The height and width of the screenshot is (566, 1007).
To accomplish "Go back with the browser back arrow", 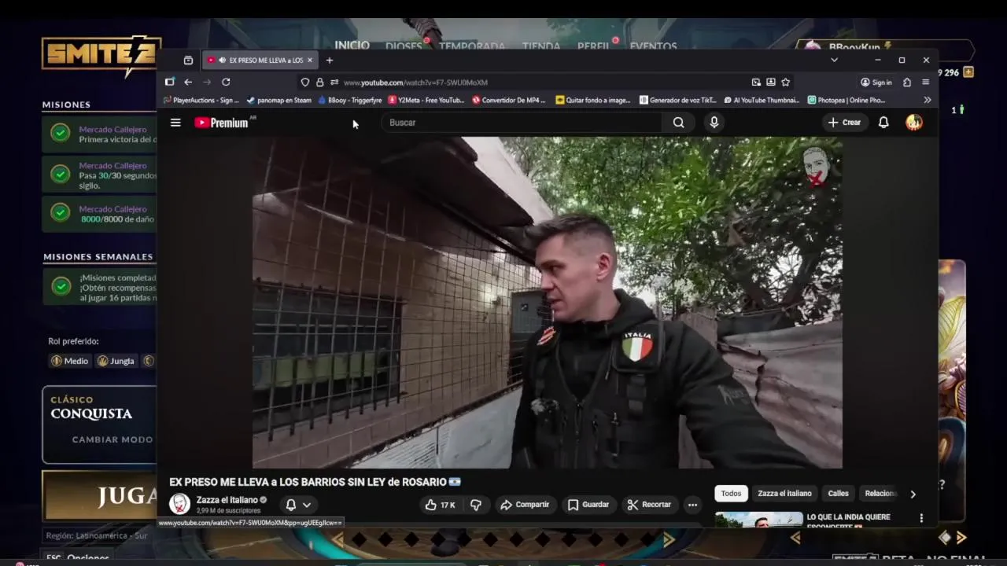I will 188,82.
